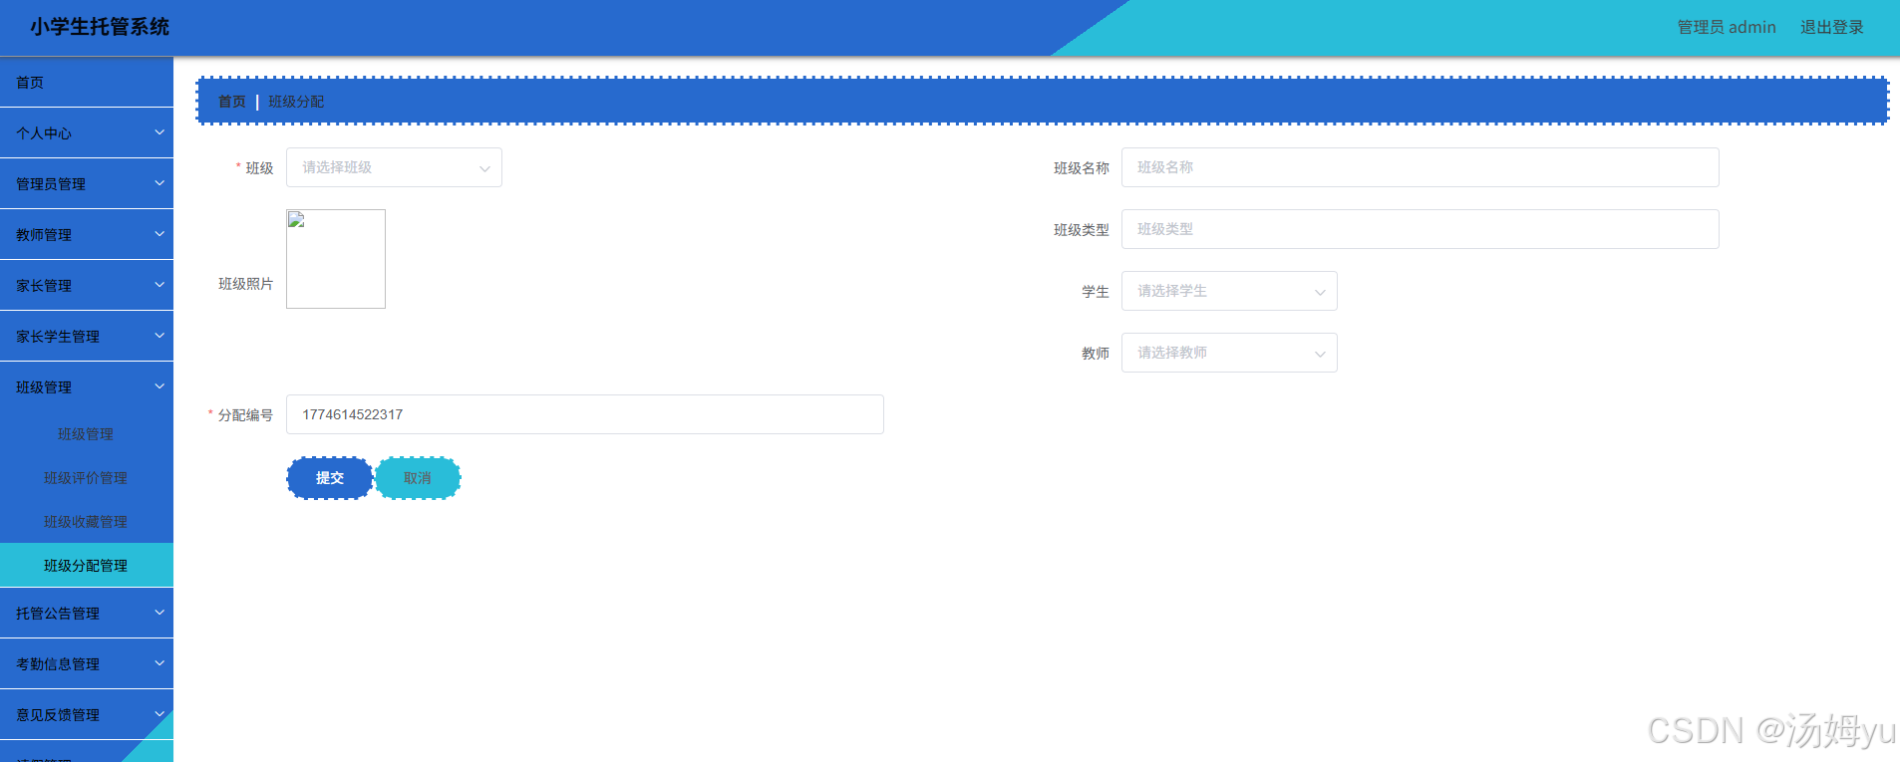
Task: Expand the 考勤信息管理 chevron arrow
Action: (159, 663)
